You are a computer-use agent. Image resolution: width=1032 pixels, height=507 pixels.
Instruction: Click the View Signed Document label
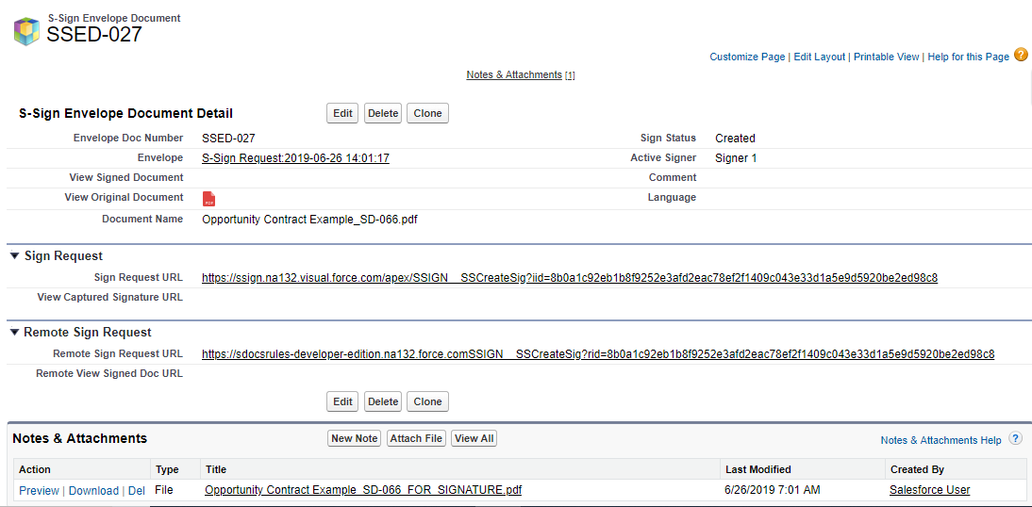pyautogui.click(x=126, y=177)
